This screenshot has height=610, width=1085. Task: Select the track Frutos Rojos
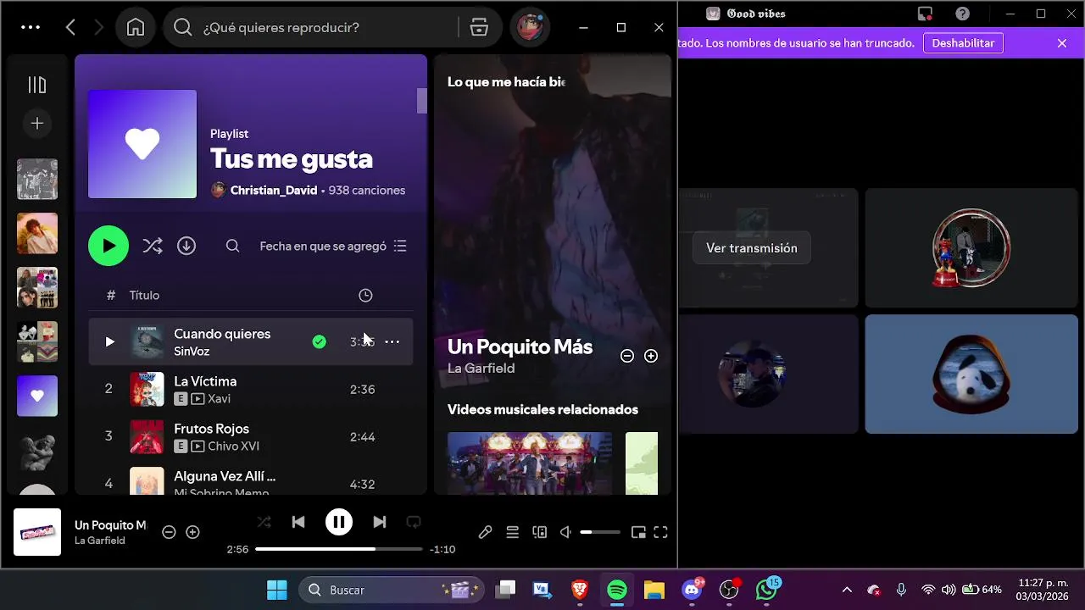pos(251,436)
